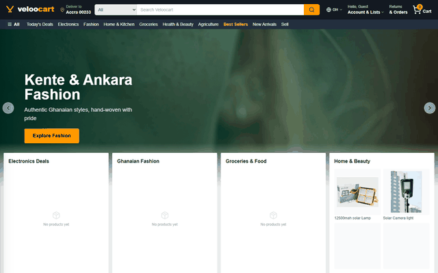This screenshot has height=273, width=438.
Task: Click the Home & Beauty heading
Action: [x=352, y=161]
